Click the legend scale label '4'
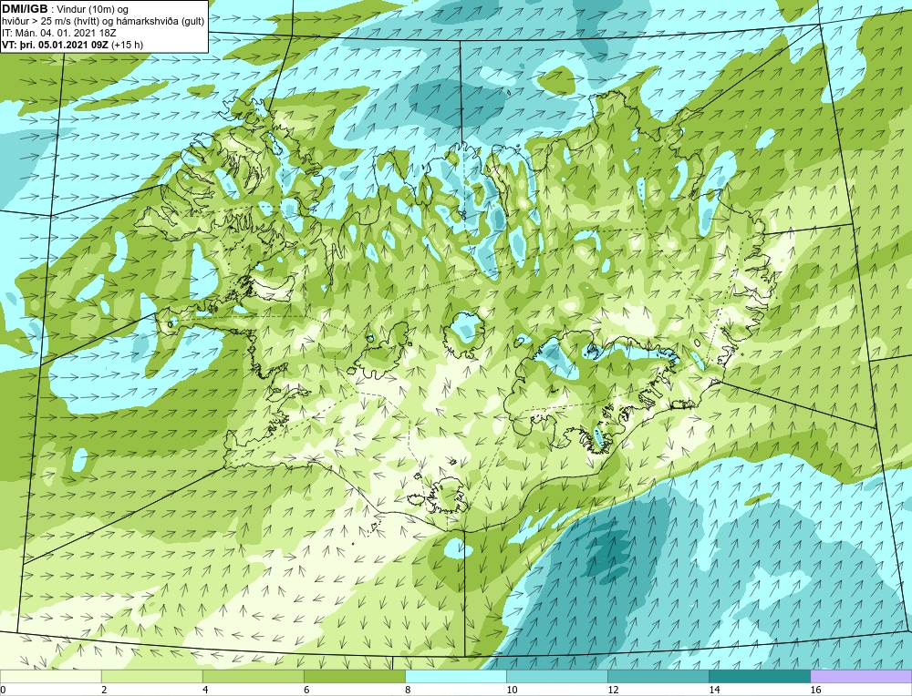The height and width of the screenshot is (696, 912). [205, 690]
